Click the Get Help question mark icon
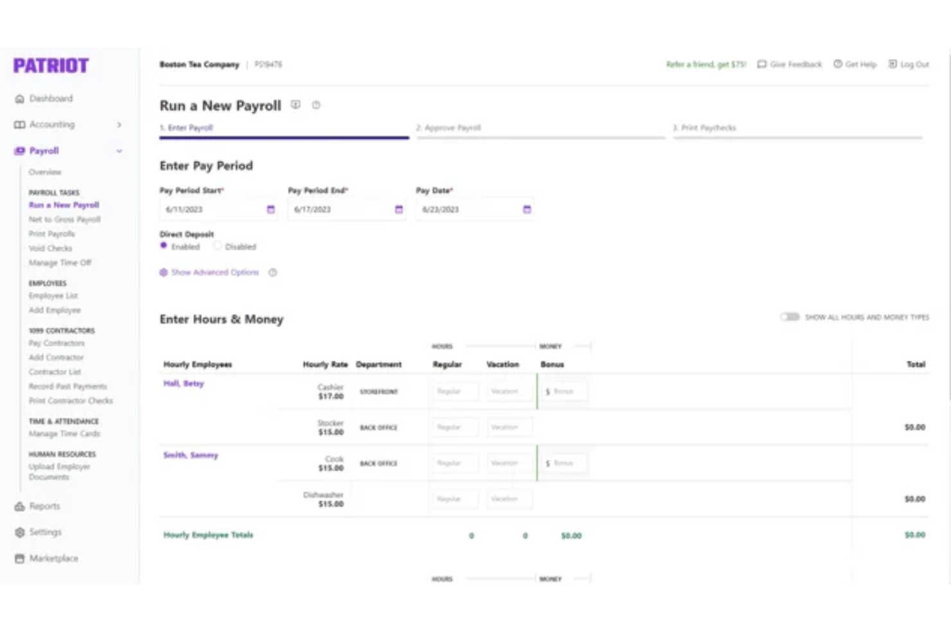This screenshot has height=634, width=951. point(838,64)
